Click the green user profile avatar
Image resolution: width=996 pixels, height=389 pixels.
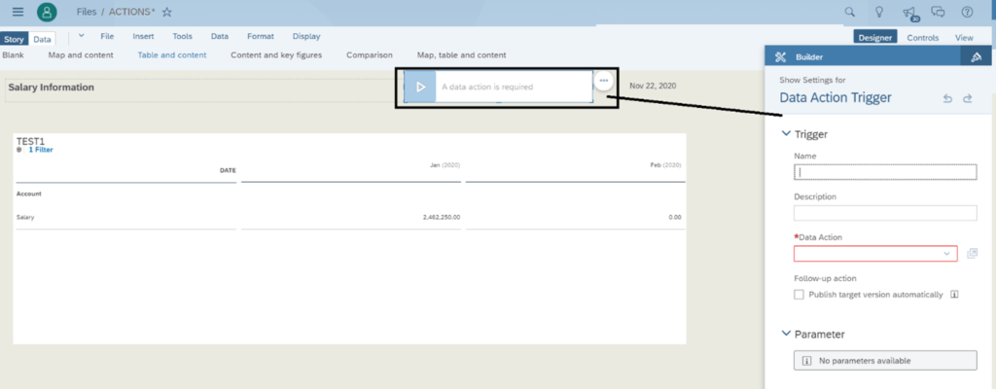pyautogui.click(x=47, y=12)
